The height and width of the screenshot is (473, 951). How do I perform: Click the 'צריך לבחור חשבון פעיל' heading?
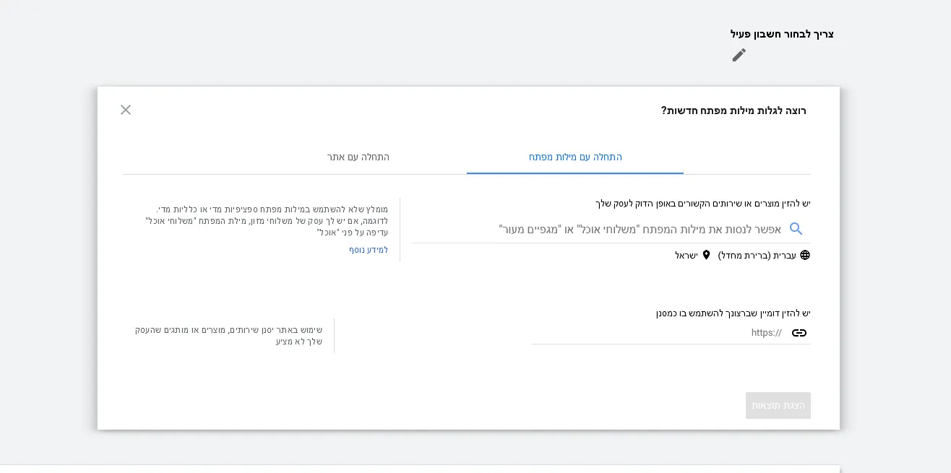(x=781, y=34)
